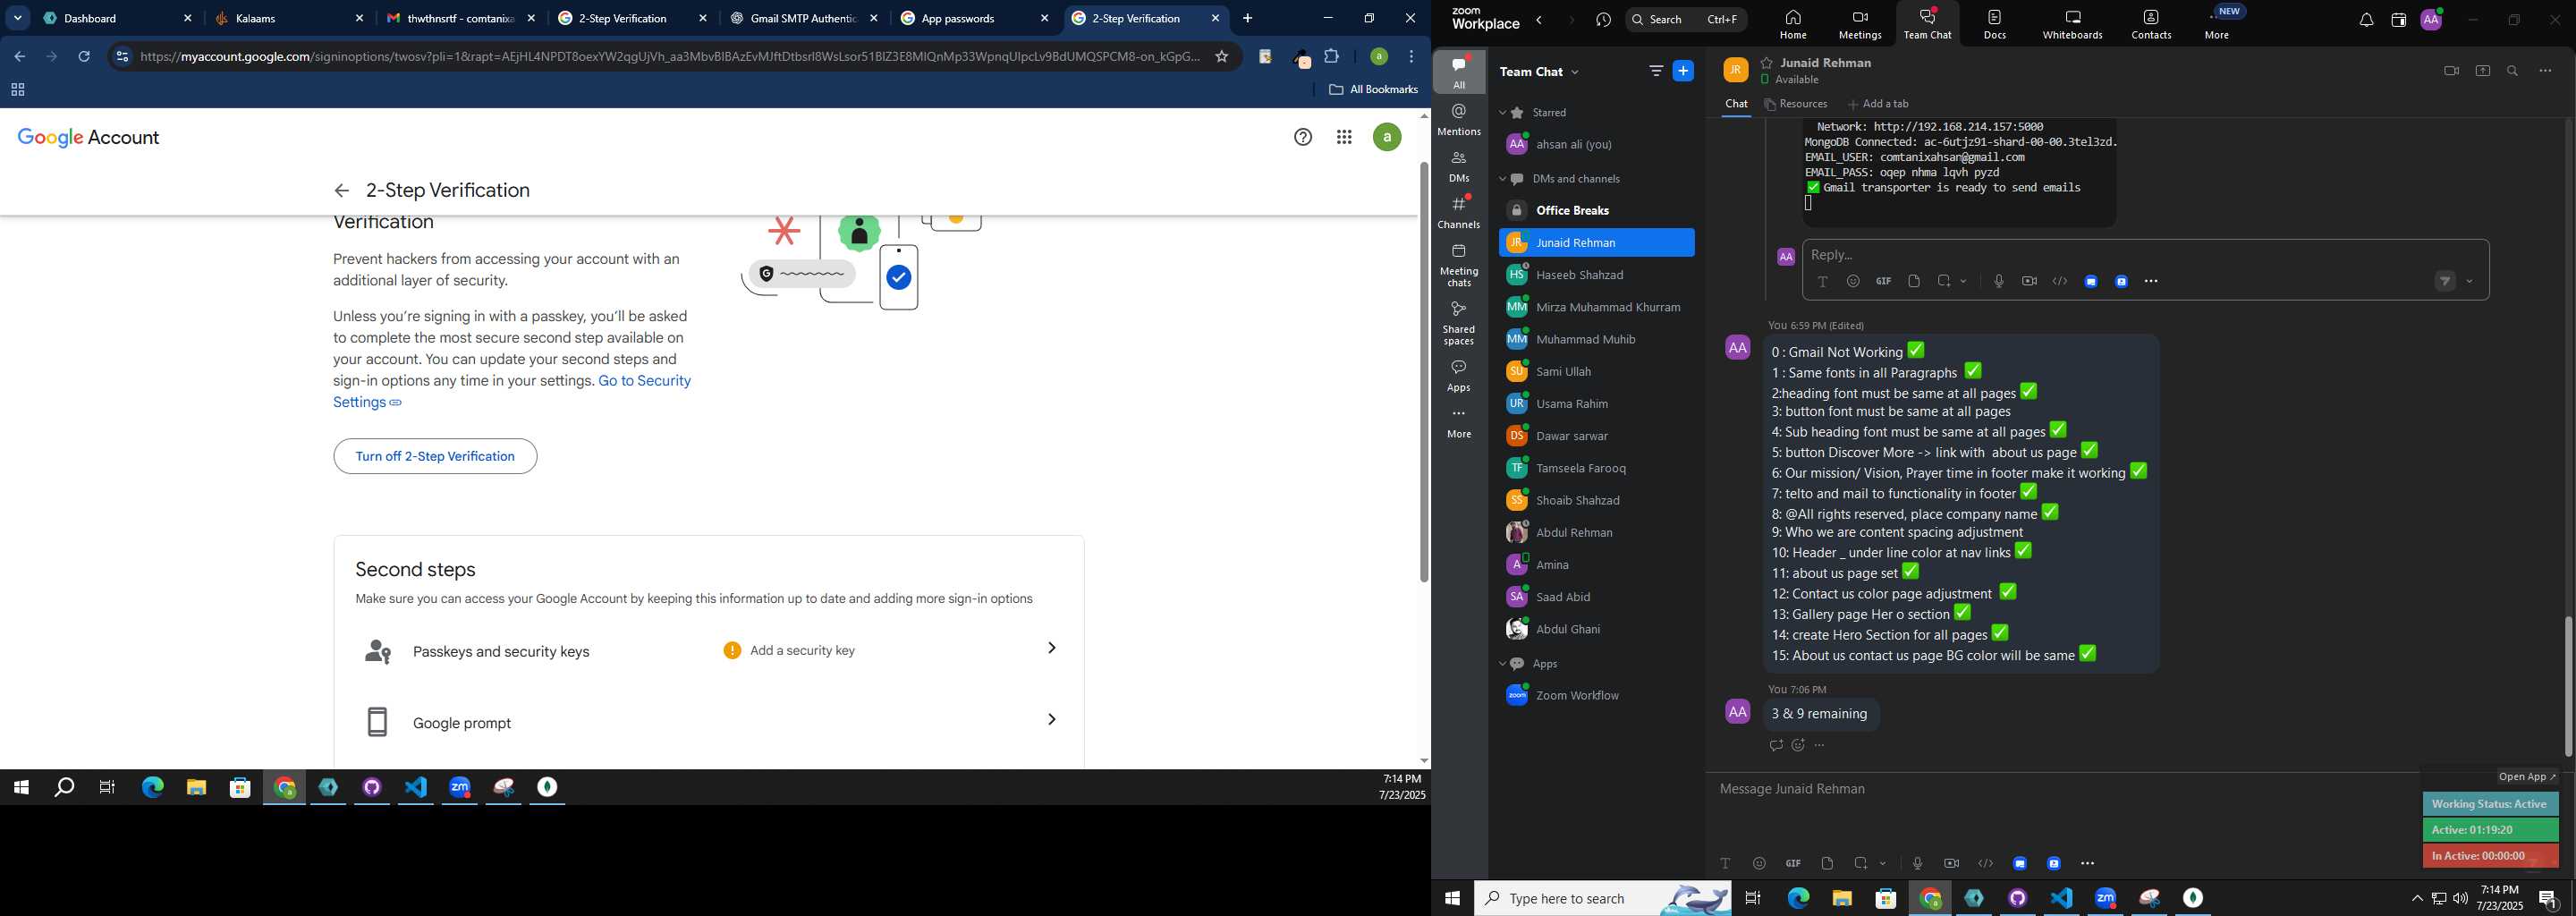The height and width of the screenshot is (916, 2576).
Task: Click Zoom search field
Action: 1686,20
